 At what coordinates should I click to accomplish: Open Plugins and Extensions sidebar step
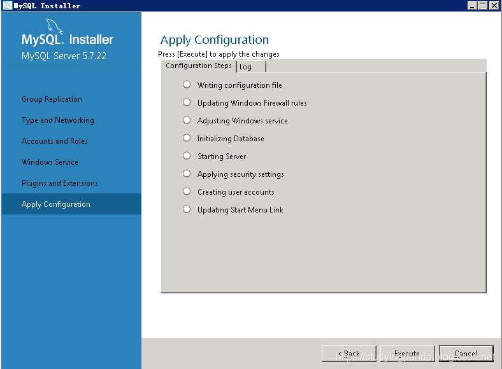pyautogui.click(x=60, y=183)
